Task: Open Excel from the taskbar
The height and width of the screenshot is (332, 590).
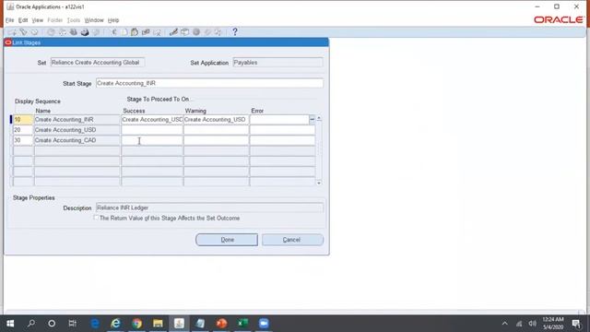Action: click(x=242, y=324)
